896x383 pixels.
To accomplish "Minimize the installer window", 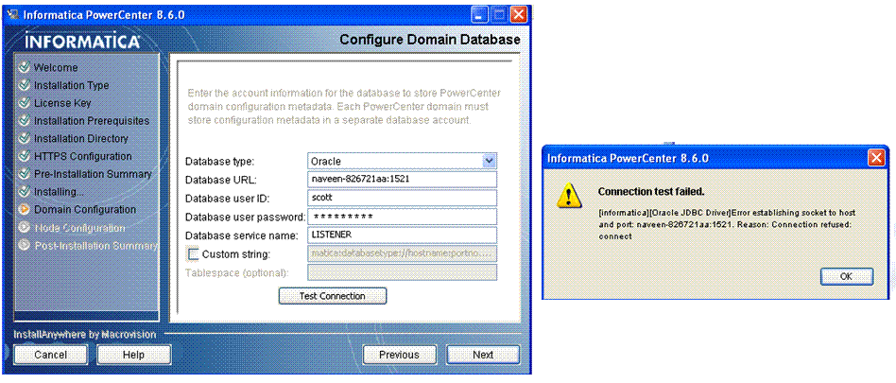I will 480,14.
